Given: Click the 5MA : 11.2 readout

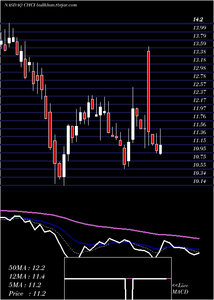Looking at the screenshot, I should [x=25, y=285].
